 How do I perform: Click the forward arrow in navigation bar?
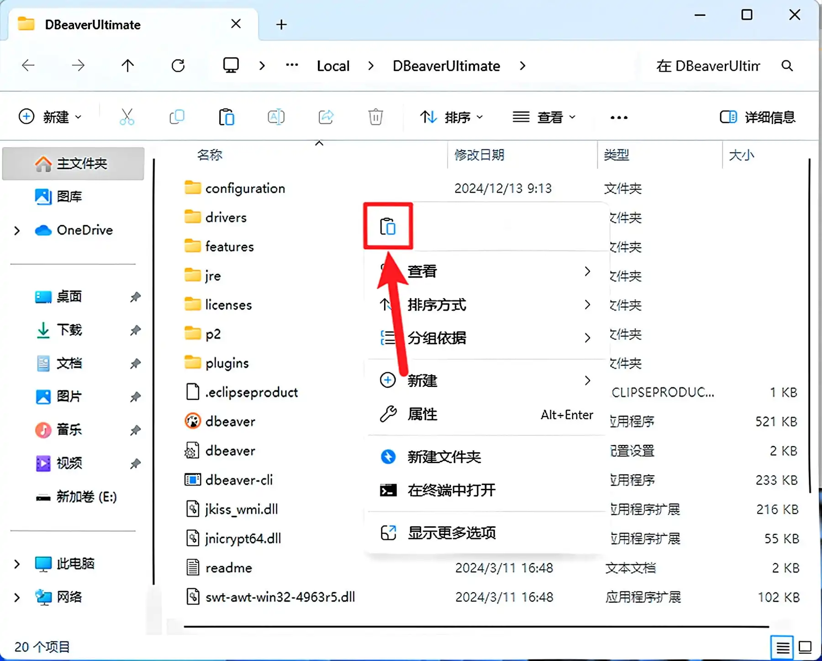pyautogui.click(x=78, y=66)
